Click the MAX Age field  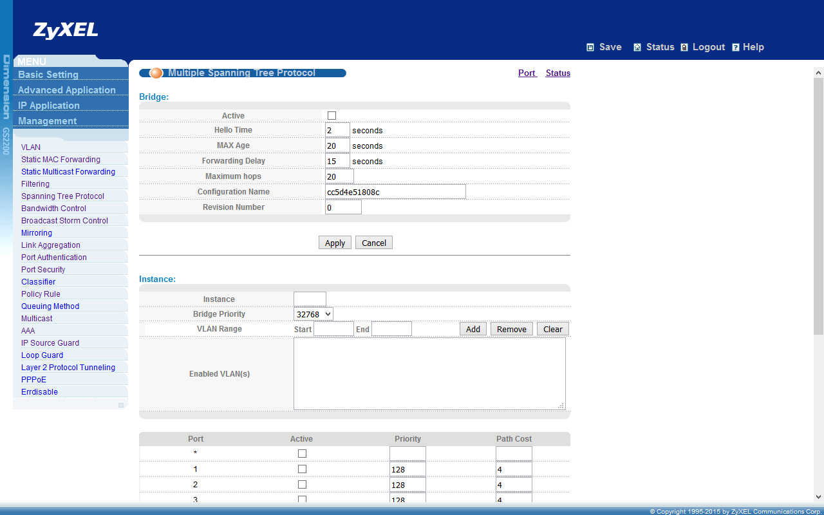pos(337,145)
